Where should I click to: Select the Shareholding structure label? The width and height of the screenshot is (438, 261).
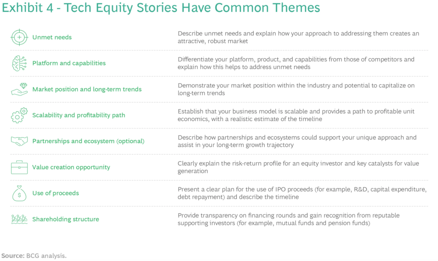coord(66,219)
